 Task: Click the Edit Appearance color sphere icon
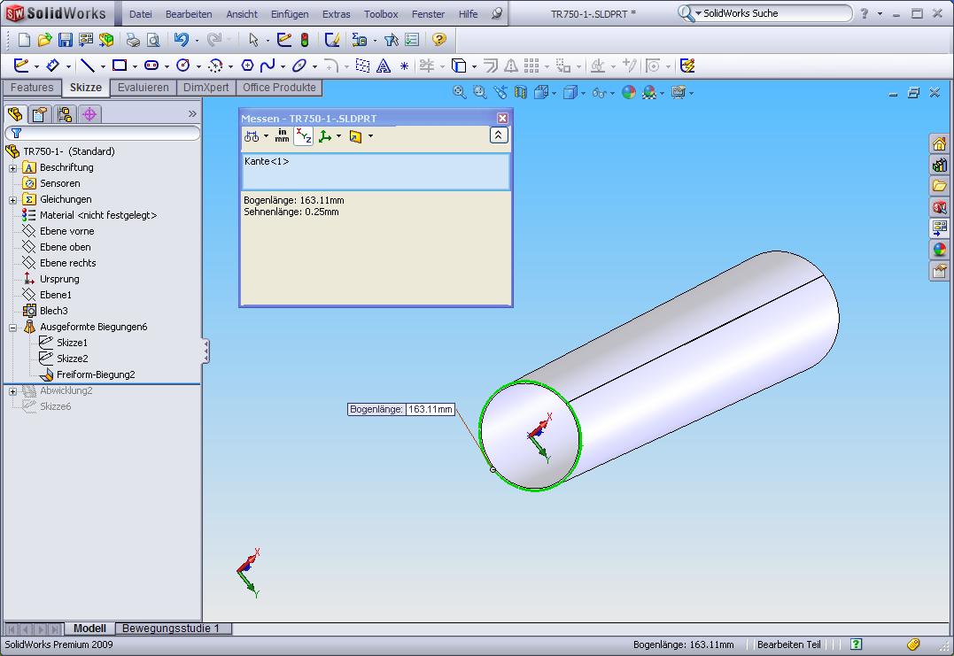pos(629,92)
